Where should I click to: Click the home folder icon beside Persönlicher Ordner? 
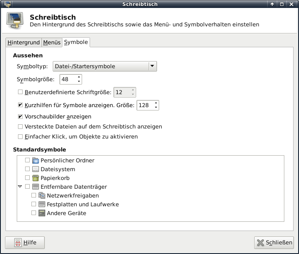click(36, 160)
